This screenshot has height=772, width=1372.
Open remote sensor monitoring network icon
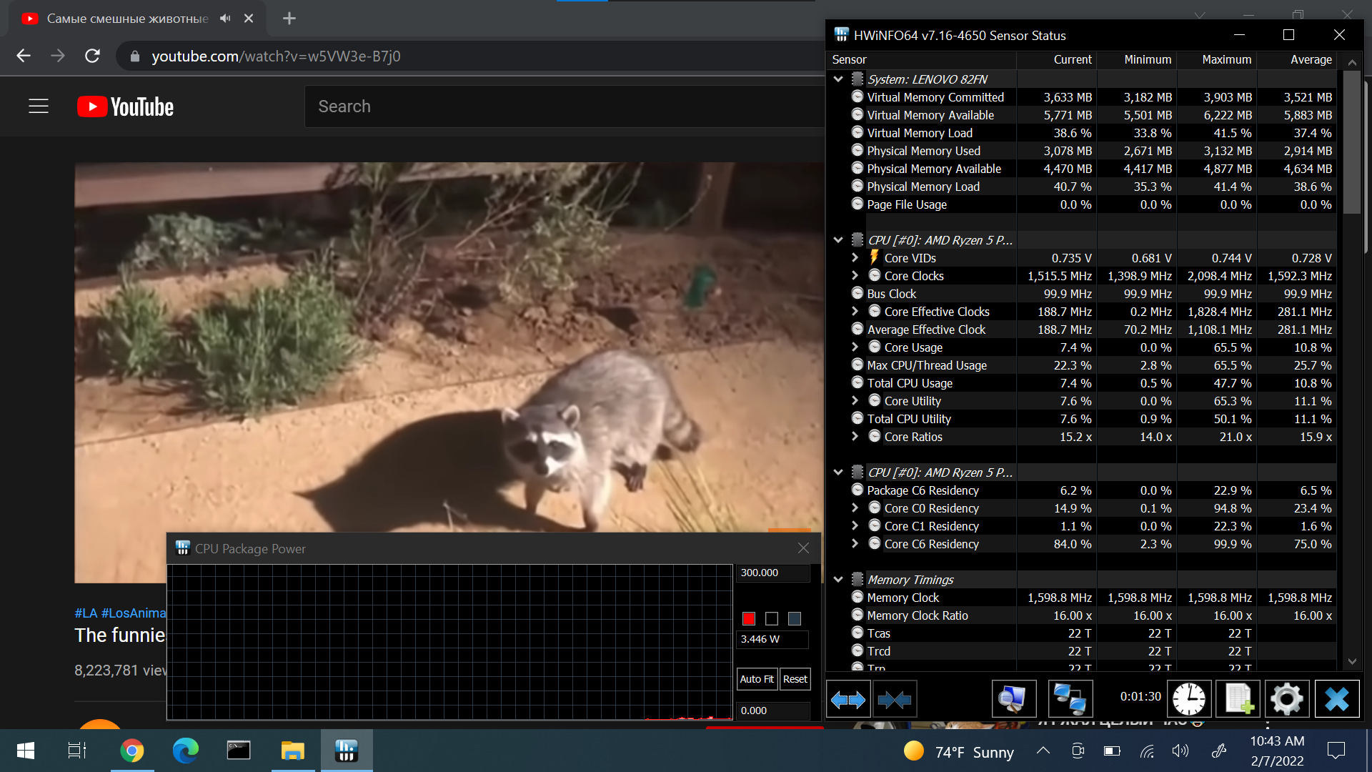1070,699
